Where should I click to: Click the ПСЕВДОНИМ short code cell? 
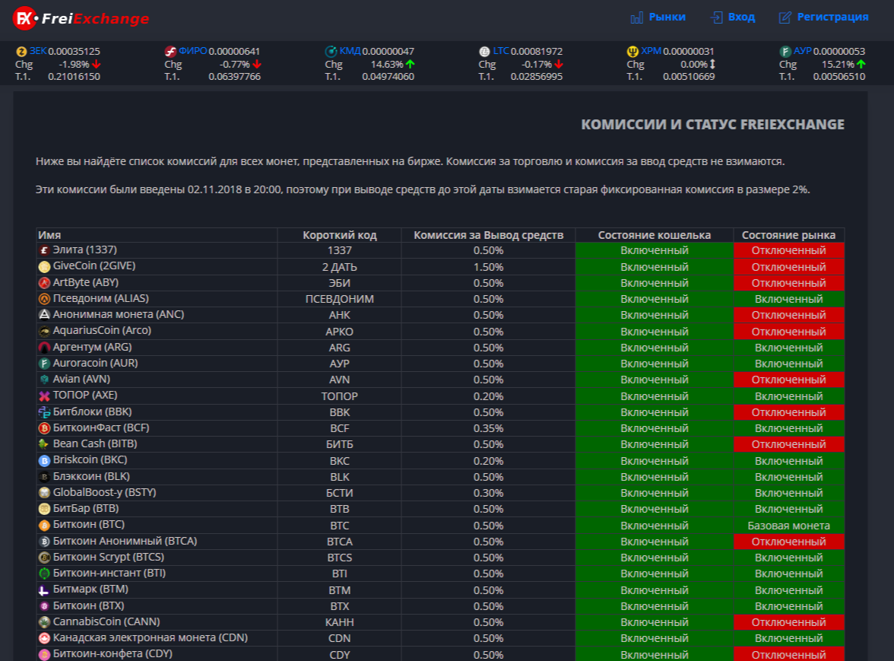coord(340,299)
